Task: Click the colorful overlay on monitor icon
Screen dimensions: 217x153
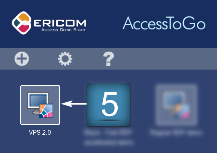Action: tap(46, 111)
